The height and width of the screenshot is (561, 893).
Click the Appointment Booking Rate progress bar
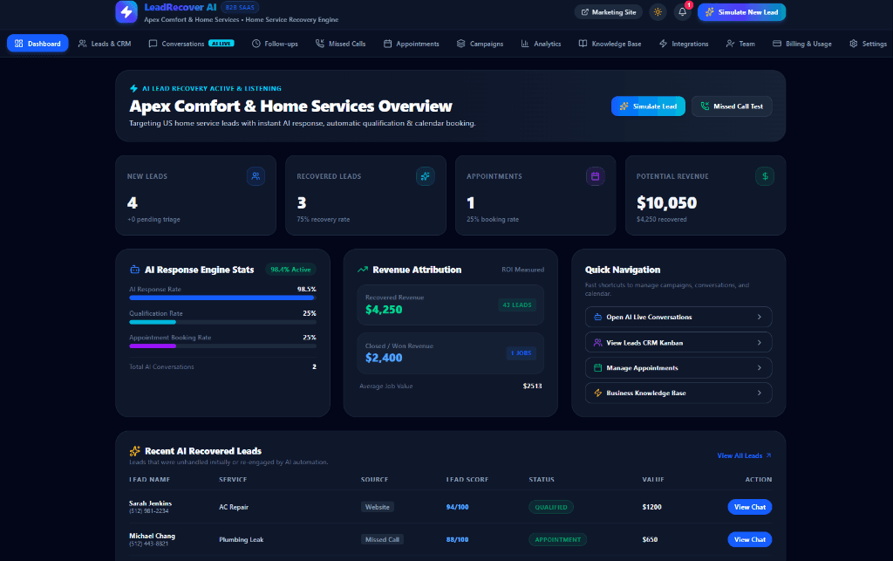(x=222, y=346)
